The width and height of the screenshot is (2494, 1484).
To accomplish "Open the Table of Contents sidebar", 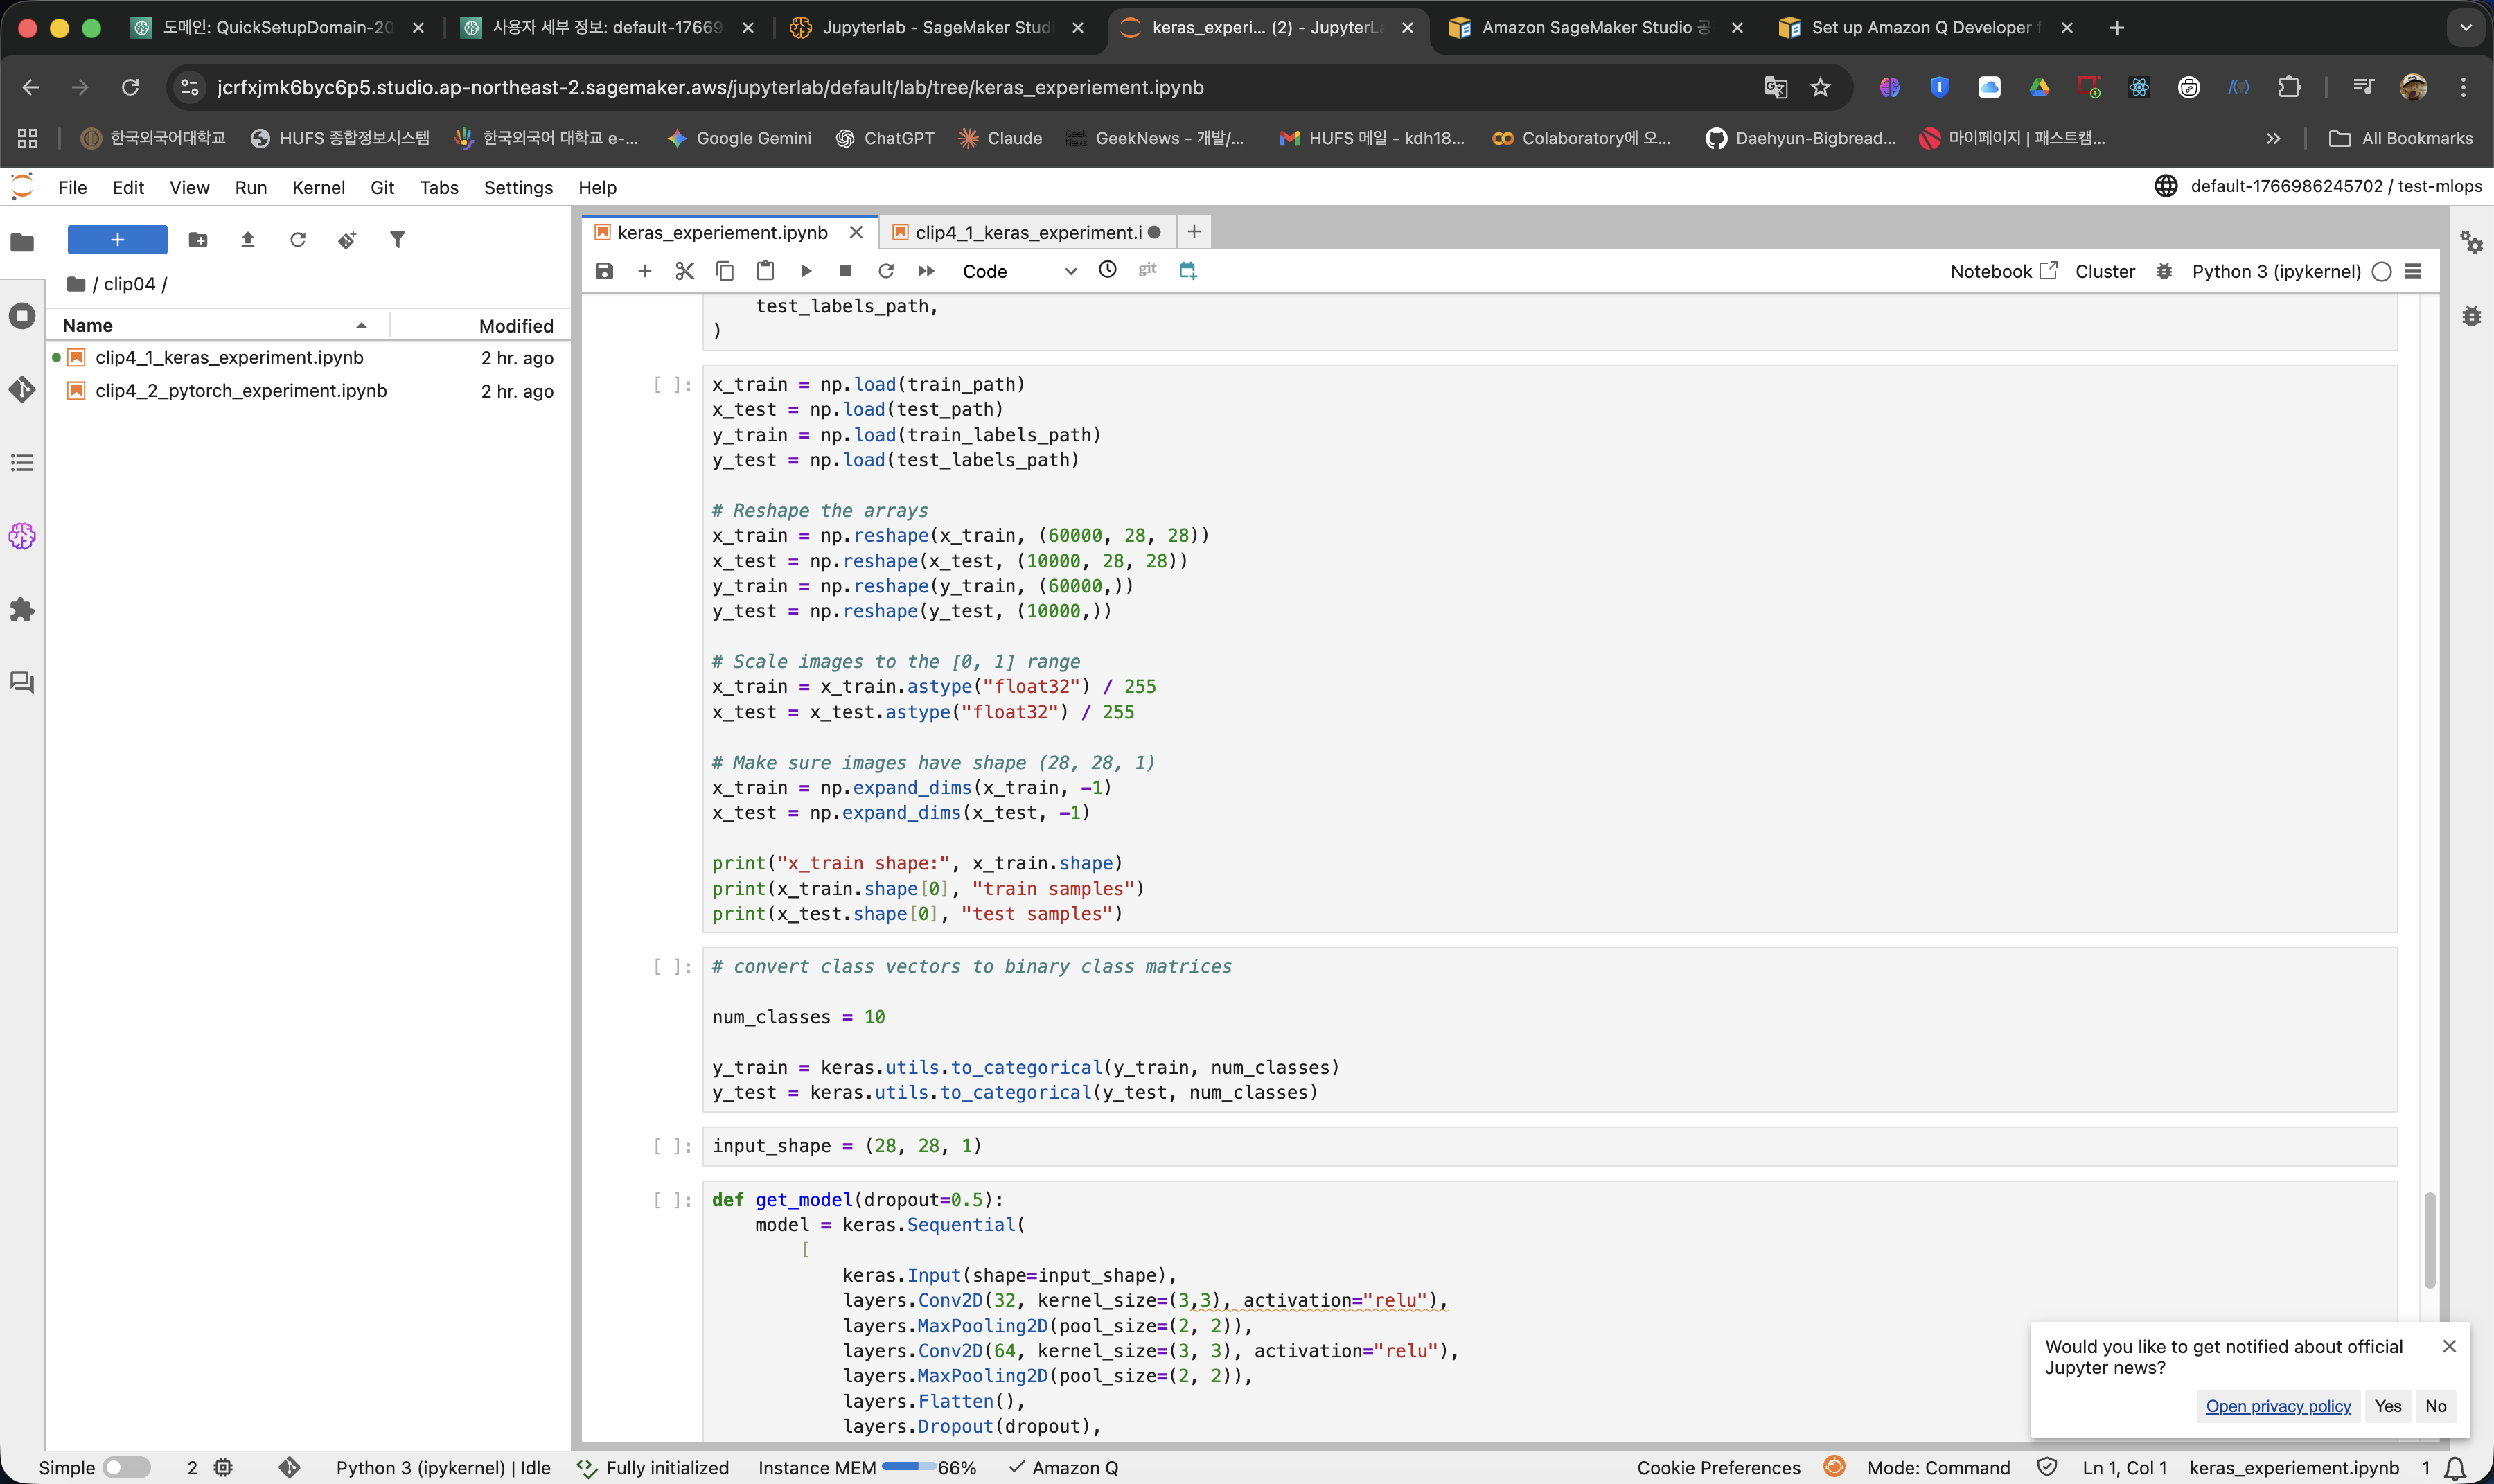I will [x=22, y=463].
